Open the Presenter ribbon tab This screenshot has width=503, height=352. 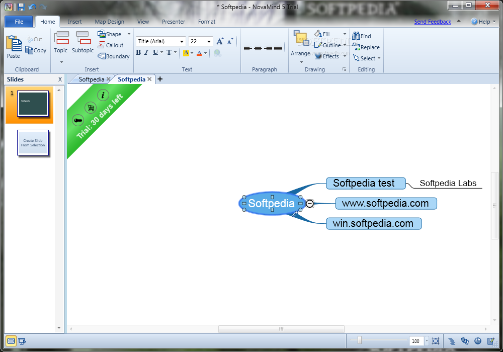click(174, 22)
